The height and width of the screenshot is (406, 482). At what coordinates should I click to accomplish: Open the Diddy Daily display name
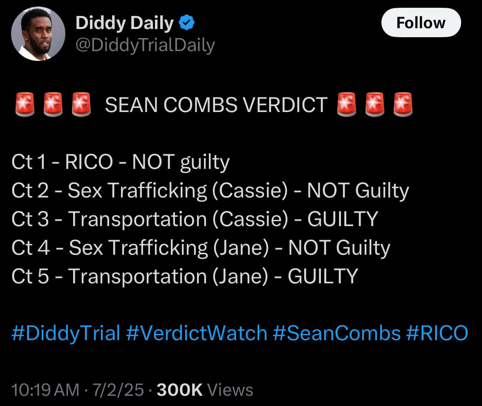tap(125, 23)
